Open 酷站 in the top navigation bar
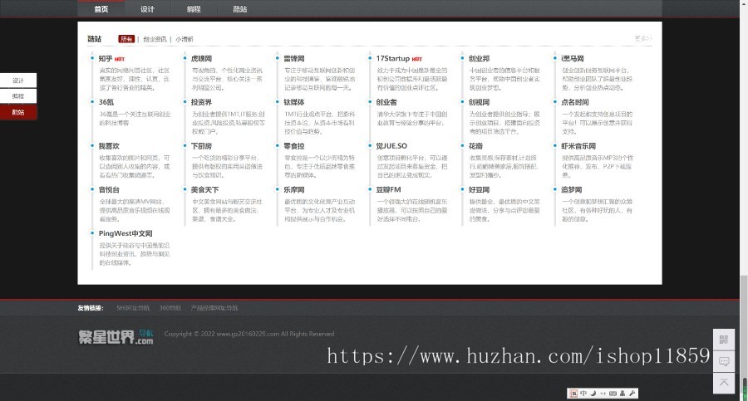 click(240, 9)
